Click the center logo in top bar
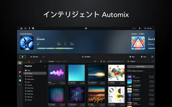Screen dimensions: 172x107 [86, 28]
